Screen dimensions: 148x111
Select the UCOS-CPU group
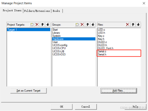(74, 48)
